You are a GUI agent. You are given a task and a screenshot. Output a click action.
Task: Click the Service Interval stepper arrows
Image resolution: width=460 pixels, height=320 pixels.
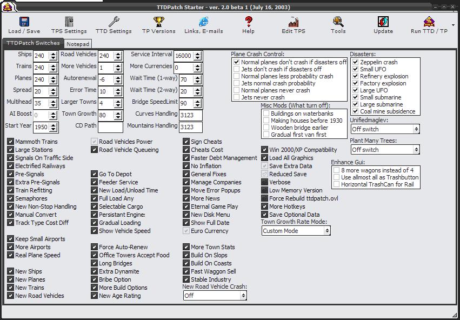(x=197, y=56)
